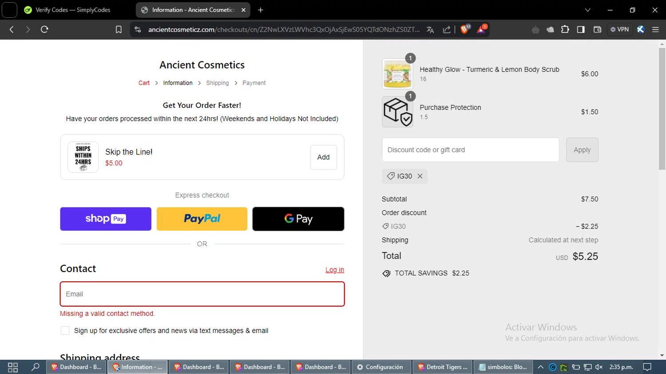Click the Cart breadcrumb link
666x374 pixels.
click(144, 83)
